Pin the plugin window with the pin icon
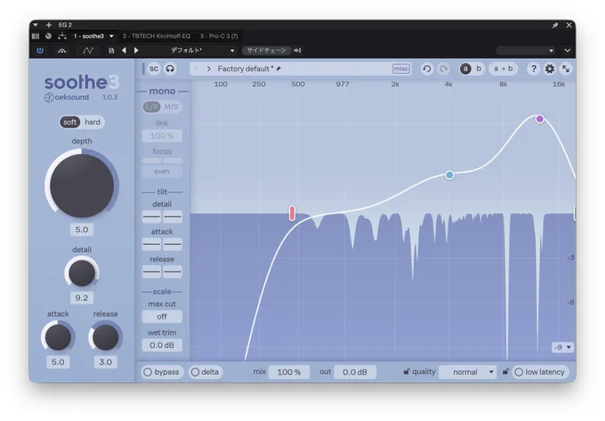 (555, 25)
